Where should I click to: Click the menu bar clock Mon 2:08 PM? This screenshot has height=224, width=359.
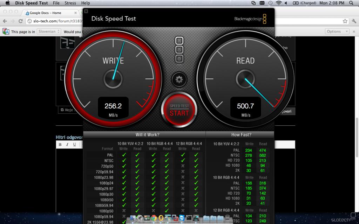coord(332,3)
